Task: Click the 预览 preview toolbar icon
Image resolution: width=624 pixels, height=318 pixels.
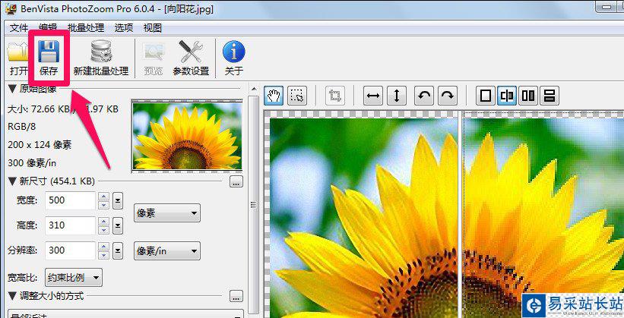Action: (154, 52)
